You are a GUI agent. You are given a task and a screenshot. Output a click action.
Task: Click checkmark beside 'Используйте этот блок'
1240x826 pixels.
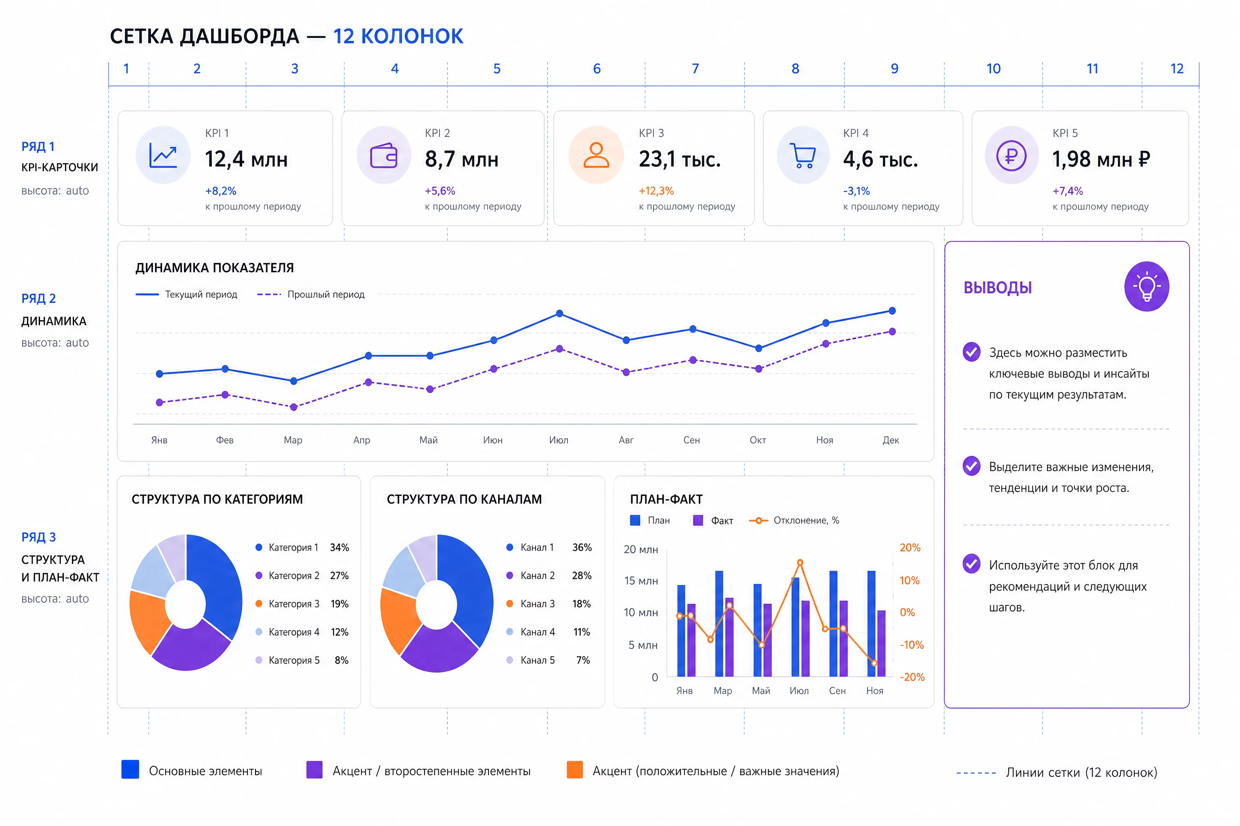972,564
